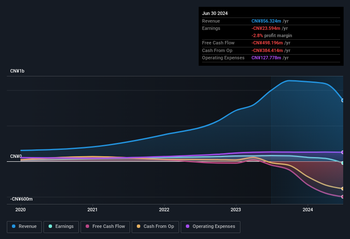Click the -2.8% profit margin text

[x=272, y=35]
